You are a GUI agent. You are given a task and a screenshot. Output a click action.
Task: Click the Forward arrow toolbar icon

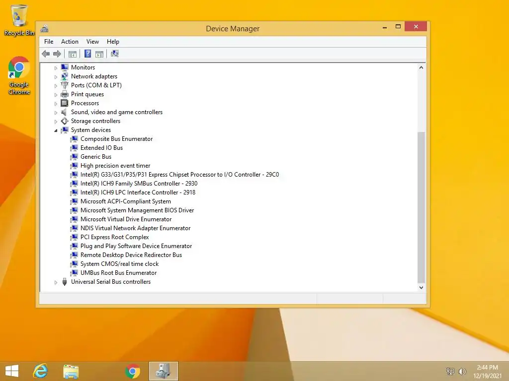(57, 54)
